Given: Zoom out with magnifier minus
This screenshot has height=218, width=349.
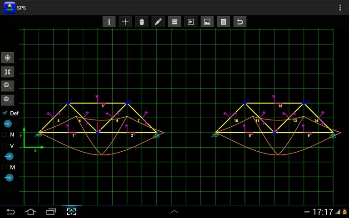Looking at the screenshot, I should coord(8,100).
